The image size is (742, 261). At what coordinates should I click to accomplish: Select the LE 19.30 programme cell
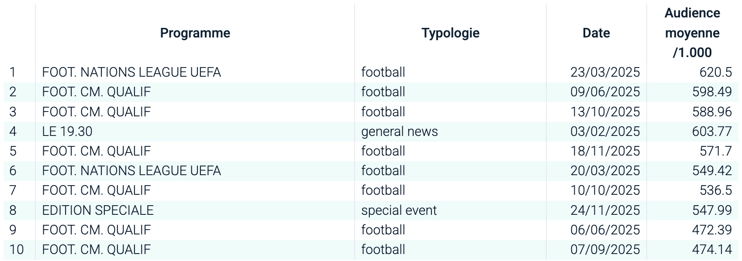67,132
